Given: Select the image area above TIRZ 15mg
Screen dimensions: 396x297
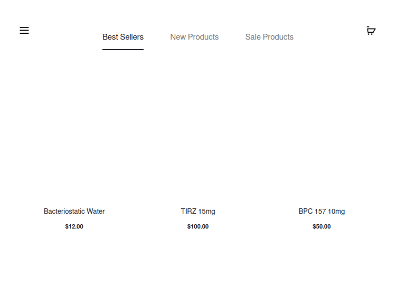Looking at the screenshot, I should click(x=198, y=137).
